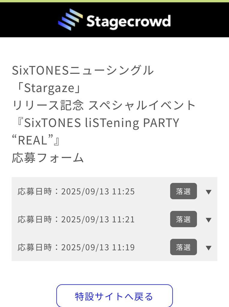Click 落選 badge for the 11:25 application
Viewport: 229px width, 307px height.
183,191
